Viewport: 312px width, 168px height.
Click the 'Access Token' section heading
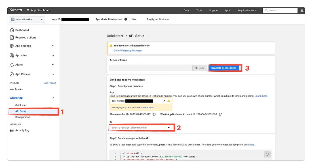point(118,60)
